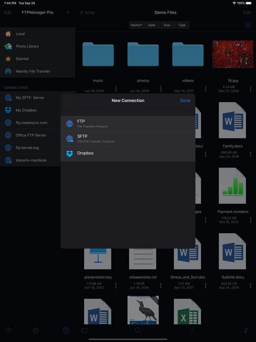
Task: Go back to temp folder
Action: click(87, 12)
